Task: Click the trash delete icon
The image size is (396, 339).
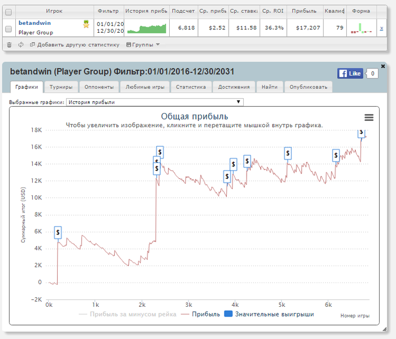Action: [9, 45]
